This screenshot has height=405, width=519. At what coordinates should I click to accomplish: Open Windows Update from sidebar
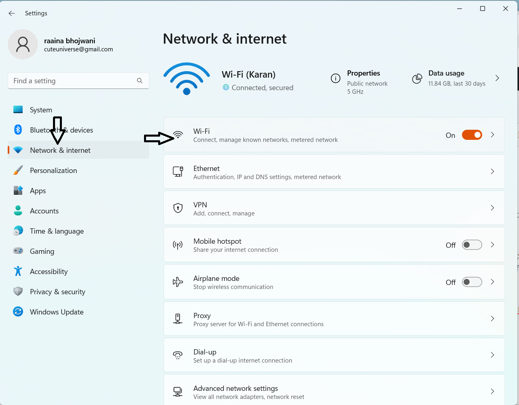coord(57,312)
